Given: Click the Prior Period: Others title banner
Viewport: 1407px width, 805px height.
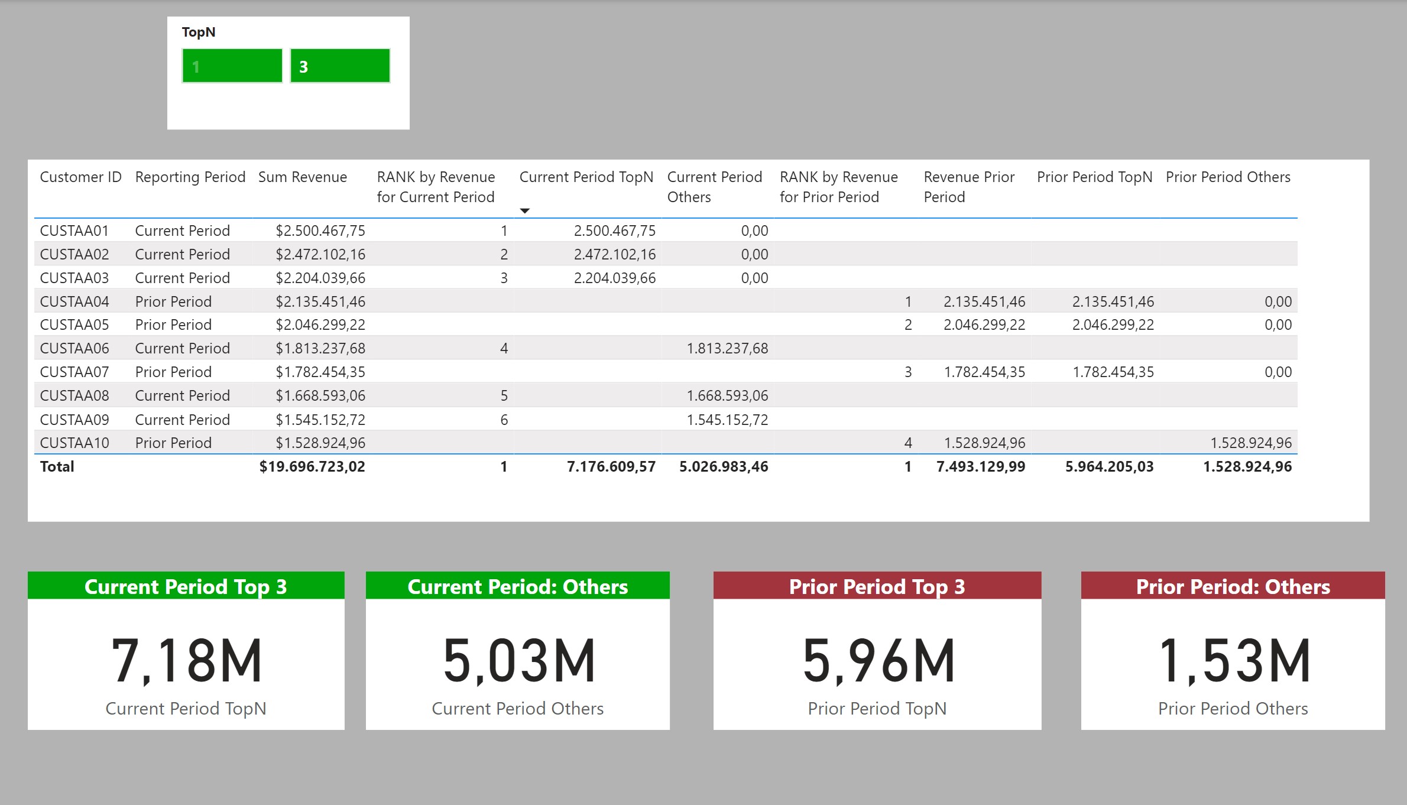Looking at the screenshot, I should coord(1233,586).
